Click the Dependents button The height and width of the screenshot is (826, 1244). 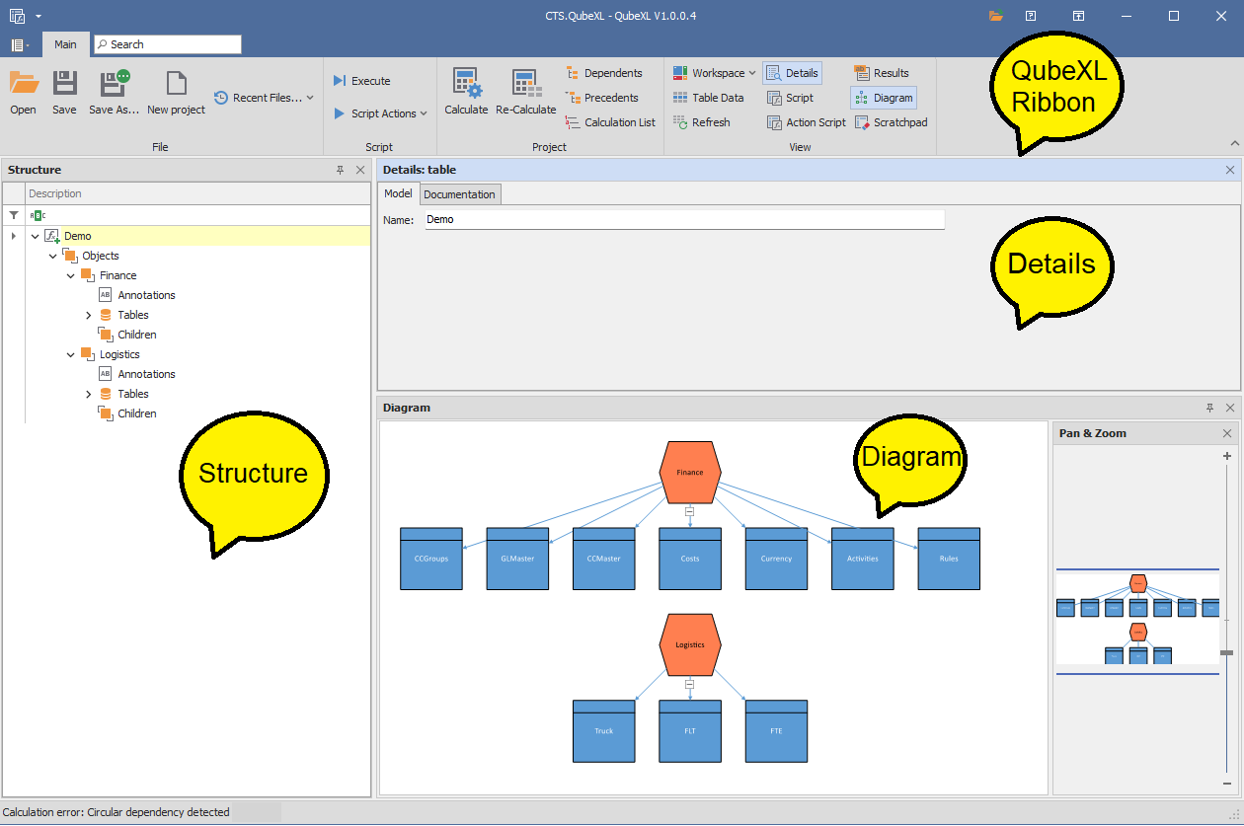point(603,73)
